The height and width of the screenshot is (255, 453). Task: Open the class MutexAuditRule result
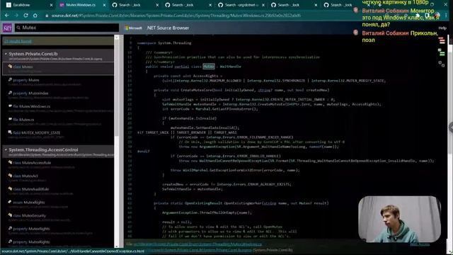[58, 191]
